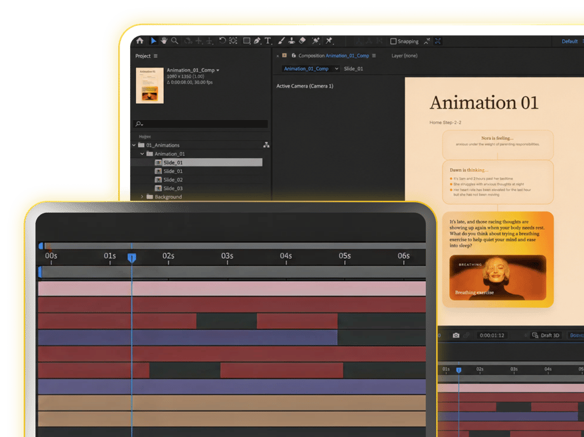Click the project search field
Image resolution: width=584 pixels, height=437 pixels.
click(200, 123)
